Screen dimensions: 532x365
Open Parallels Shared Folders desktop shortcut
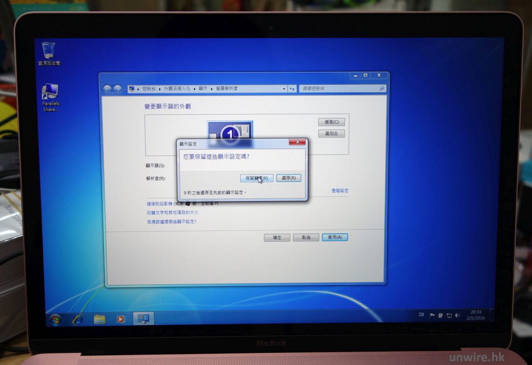(x=50, y=92)
